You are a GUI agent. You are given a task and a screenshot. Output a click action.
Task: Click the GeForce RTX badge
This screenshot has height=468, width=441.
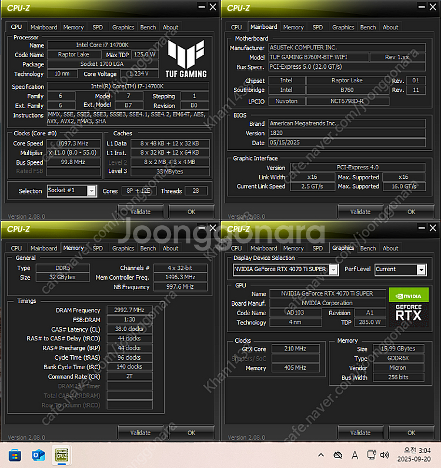click(x=408, y=312)
